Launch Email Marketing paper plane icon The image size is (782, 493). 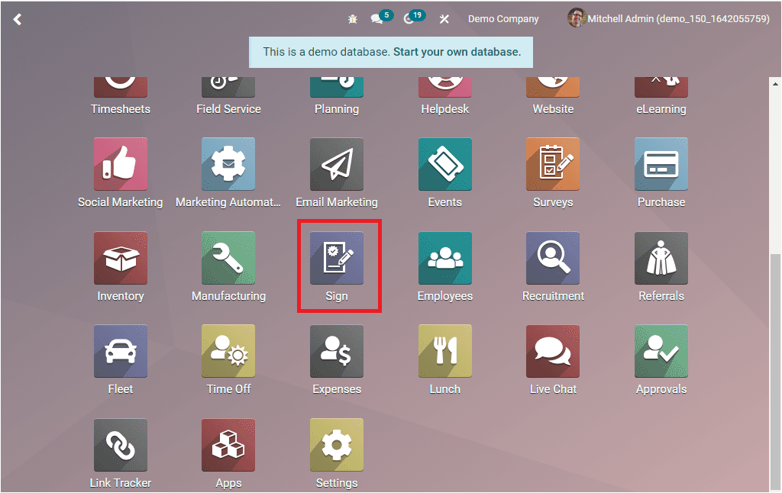pyautogui.click(x=337, y=164)
